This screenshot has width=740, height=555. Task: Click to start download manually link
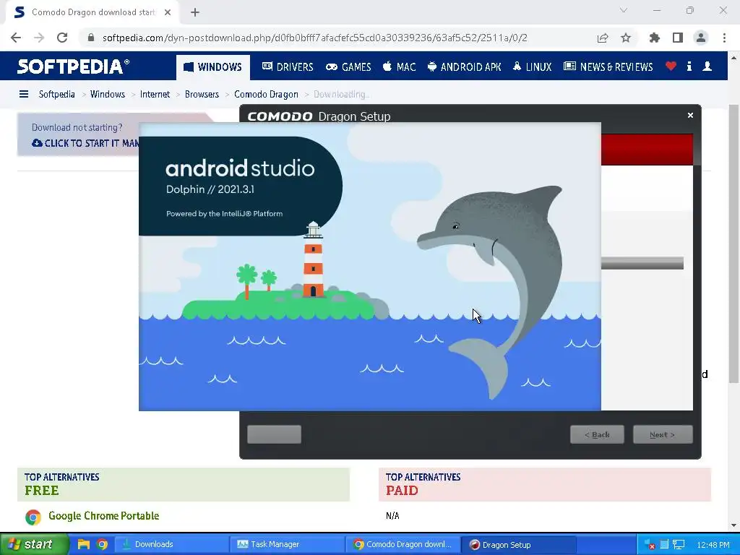(x=85, y=143)
